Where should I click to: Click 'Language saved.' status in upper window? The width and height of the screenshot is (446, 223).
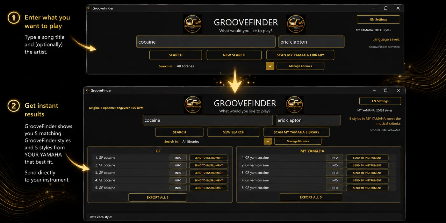click(386, 40)
